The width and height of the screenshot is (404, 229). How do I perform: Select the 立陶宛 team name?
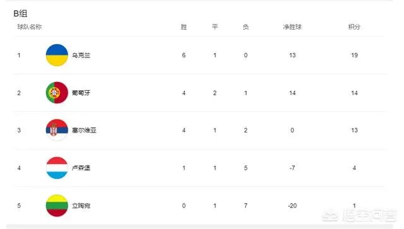[81, 206]
